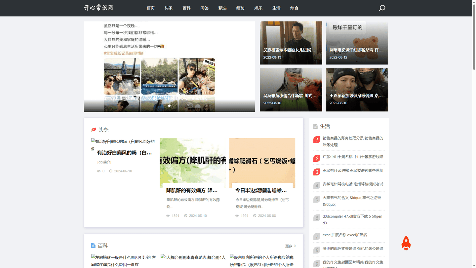
Task: Click the 生活 sidebar document icon
Action: point(315,126)
